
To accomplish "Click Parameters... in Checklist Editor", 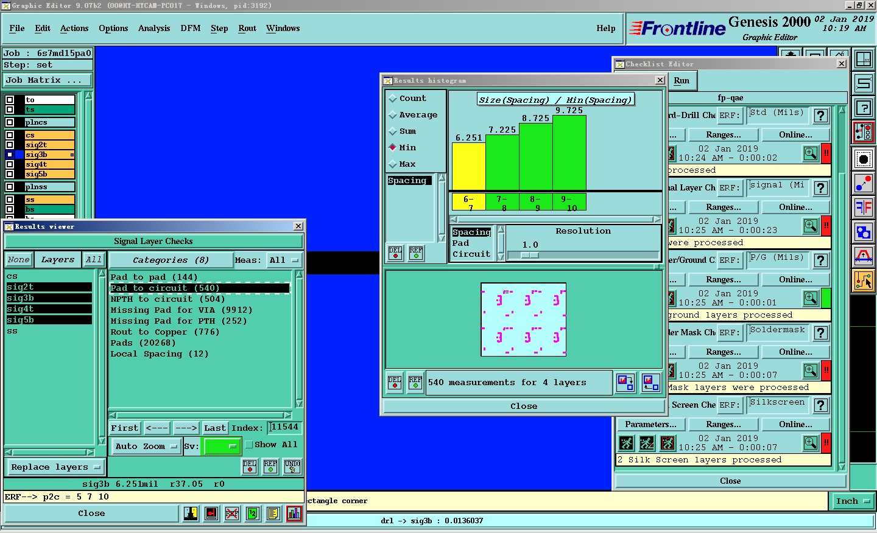I will click(x=650, y=425).
